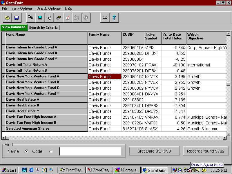The width and height of the screenshot is (232, 174).
Task: Click the open folder toolbar icon
Action: pyautogui.click(x=8, y=18)
